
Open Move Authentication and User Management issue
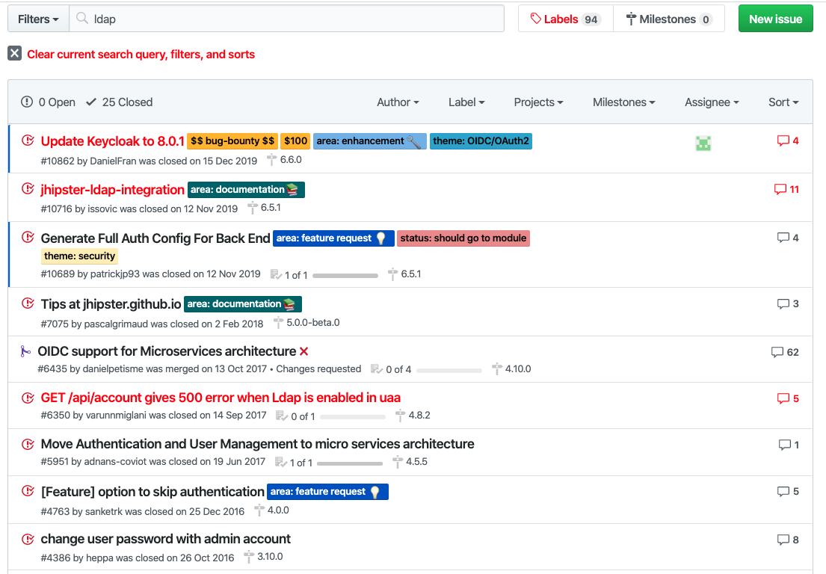tap(258, 444)
